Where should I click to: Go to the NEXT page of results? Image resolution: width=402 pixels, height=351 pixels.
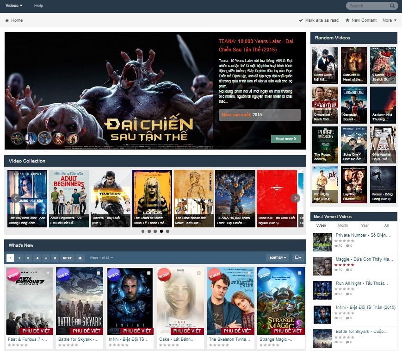[67, 258]
